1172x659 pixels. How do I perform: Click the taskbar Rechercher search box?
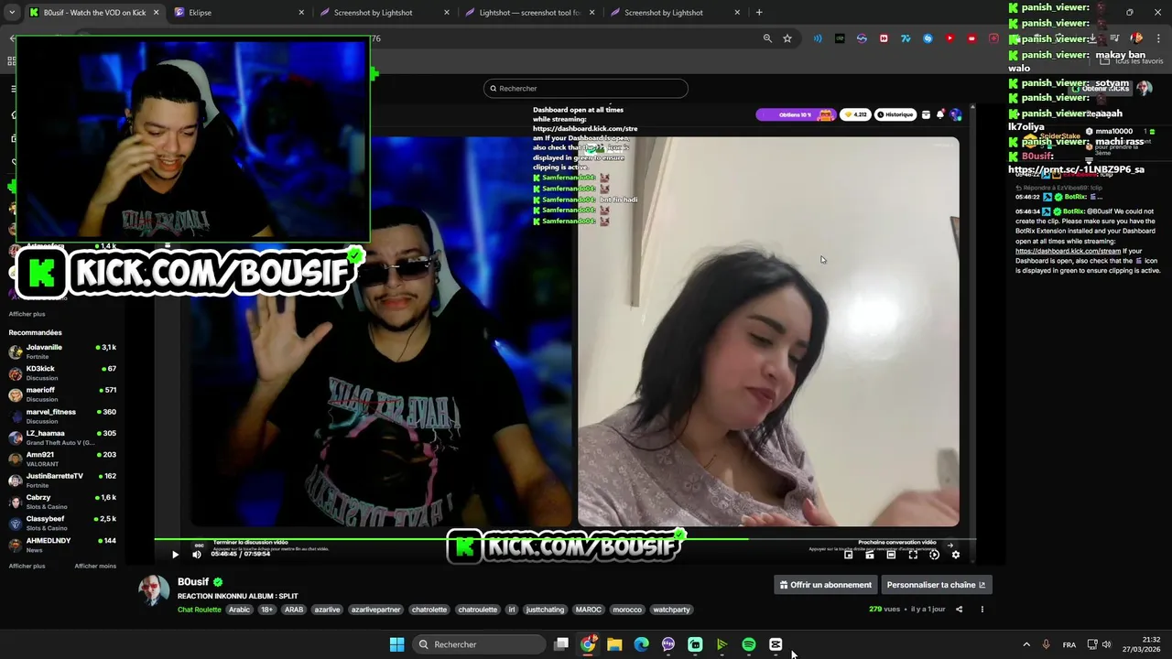pyautogui.click(x=478, y=644)
